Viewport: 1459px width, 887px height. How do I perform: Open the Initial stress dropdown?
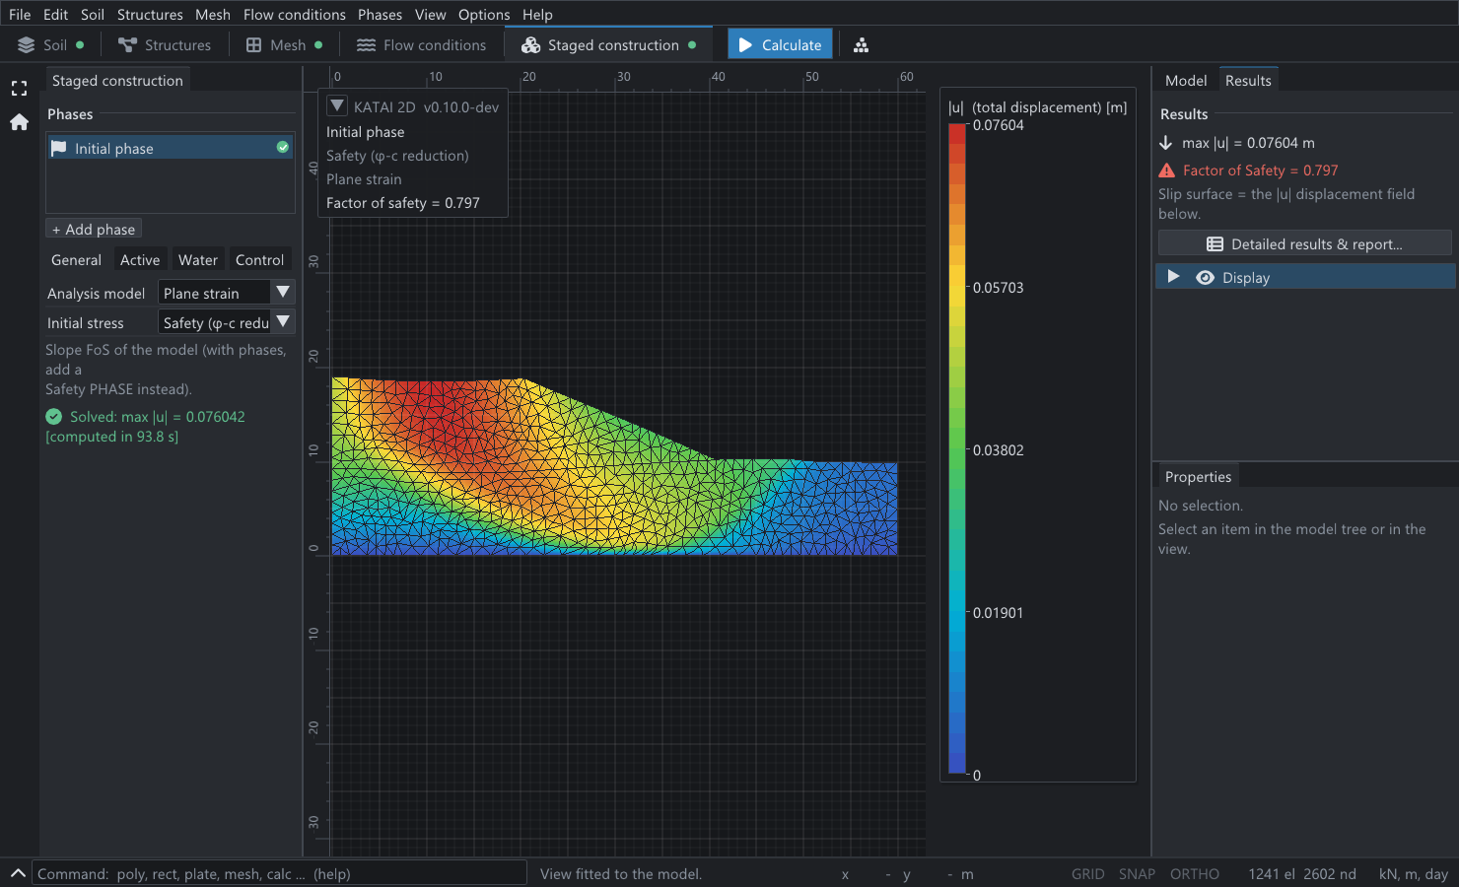point(226,322)
